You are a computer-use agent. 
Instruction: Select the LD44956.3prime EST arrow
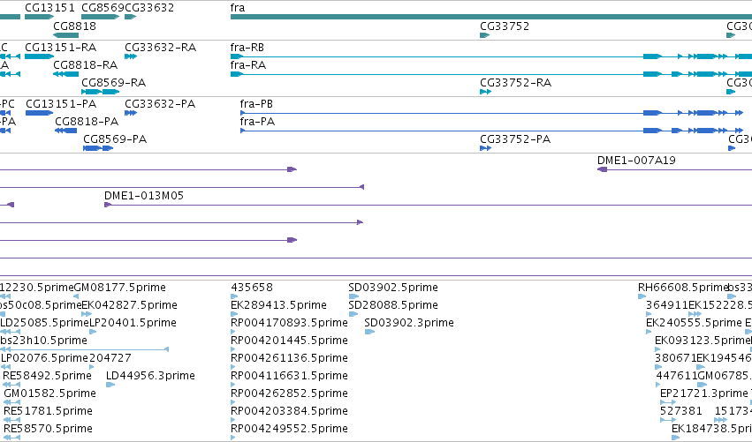[x=110, y=385]
